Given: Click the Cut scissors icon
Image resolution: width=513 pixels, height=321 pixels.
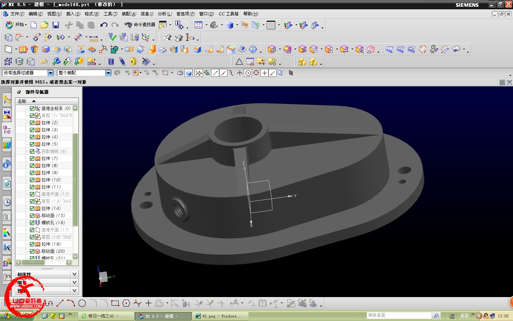Looking at the screenshot, I should [68, 25].
